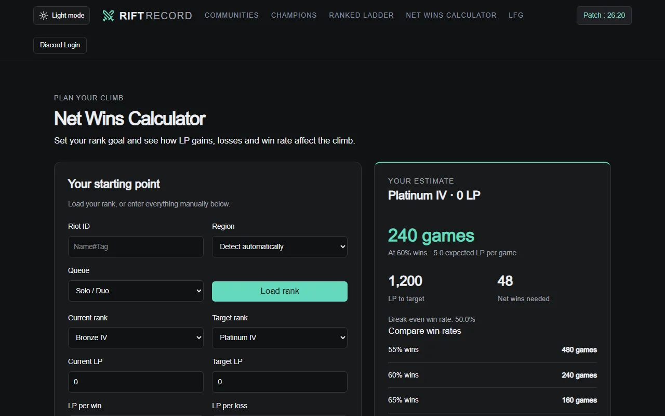Click the 'Net Wins Calculator' page heading

[x=130, y=119]
